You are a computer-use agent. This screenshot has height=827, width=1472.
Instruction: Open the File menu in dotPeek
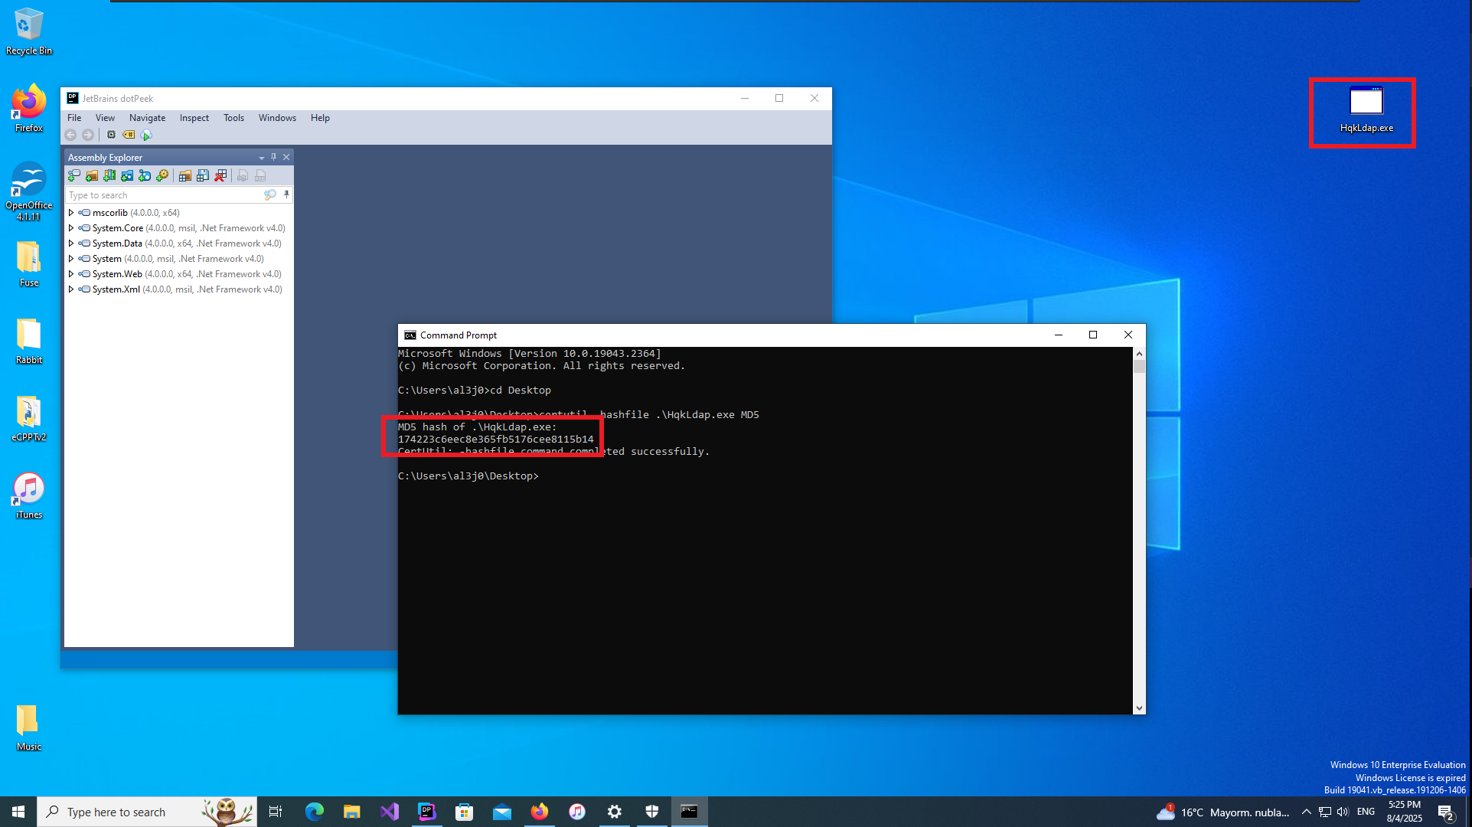pyautogui.click(x=74, y=118)
